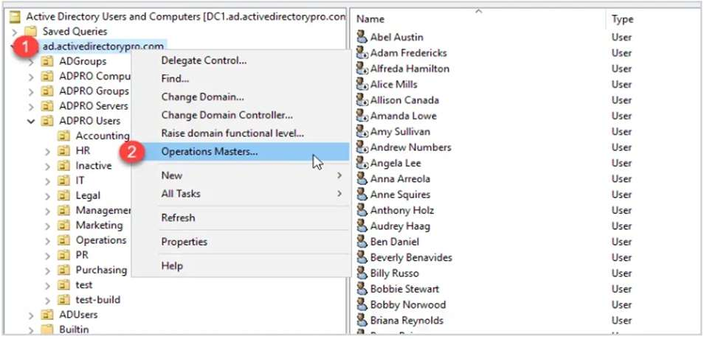Image resolution: width=704 pixels, height=339 pixels.
Task: Click the HR OU folder icon
Action: 63,150
